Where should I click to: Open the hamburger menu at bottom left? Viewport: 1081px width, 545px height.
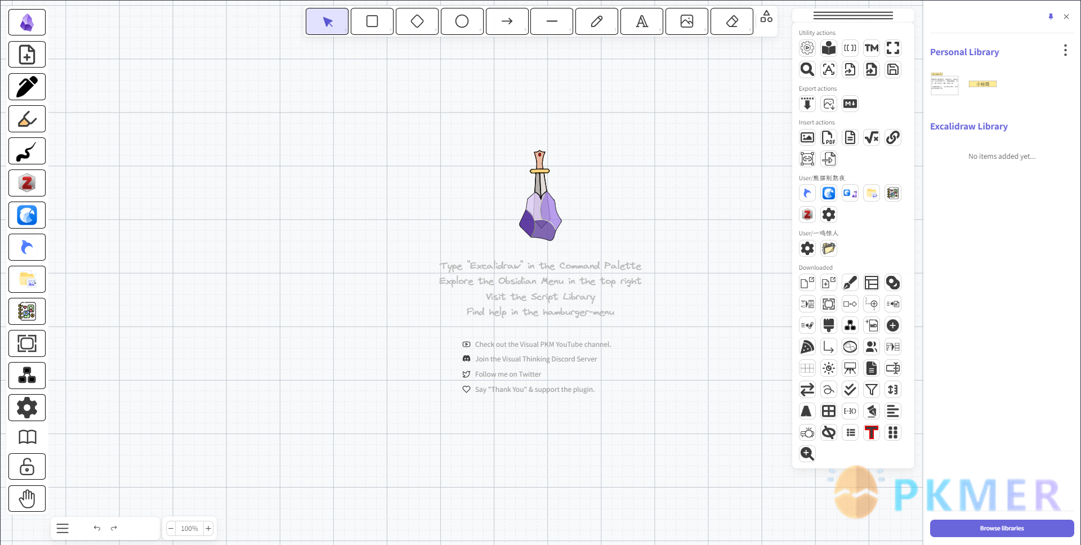click(62, 528)
